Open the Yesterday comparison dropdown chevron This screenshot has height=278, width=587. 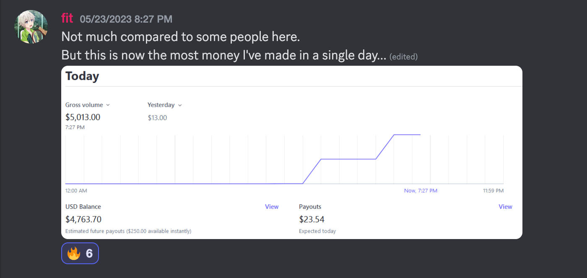(180, 105)
